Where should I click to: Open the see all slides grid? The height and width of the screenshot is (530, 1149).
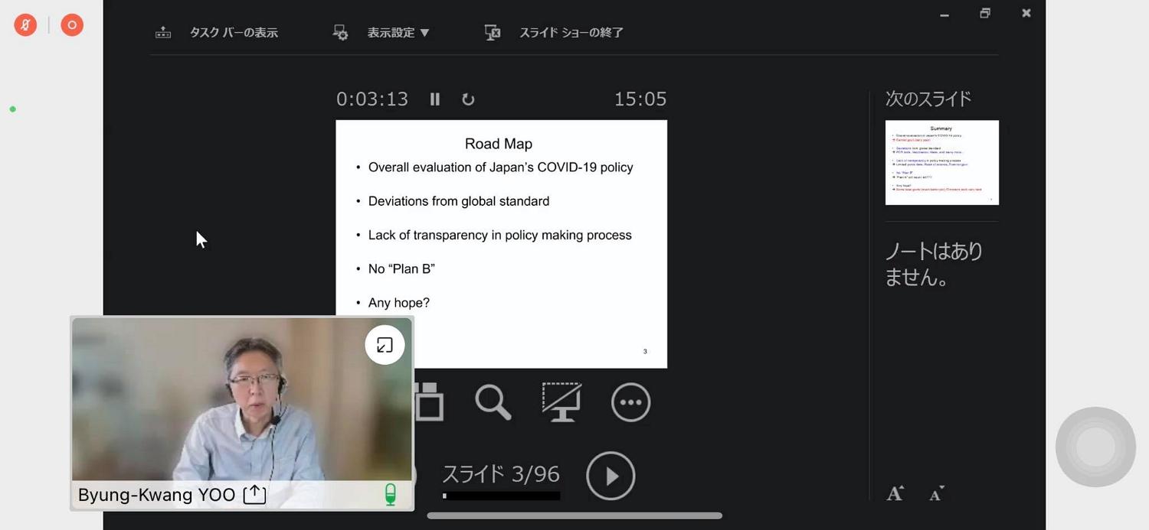coord(430,402)
